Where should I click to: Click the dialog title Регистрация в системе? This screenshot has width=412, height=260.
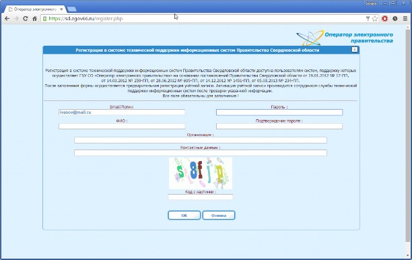pos(197,50)
